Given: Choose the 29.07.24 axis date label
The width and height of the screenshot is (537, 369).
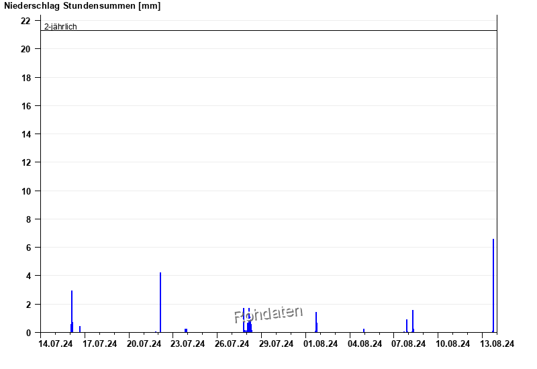Looking at the screenshot, I should (277, 344).
